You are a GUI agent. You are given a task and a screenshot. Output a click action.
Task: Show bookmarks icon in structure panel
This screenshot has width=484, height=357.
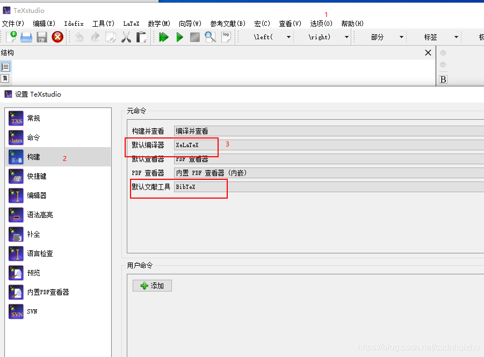coord(5,78)
